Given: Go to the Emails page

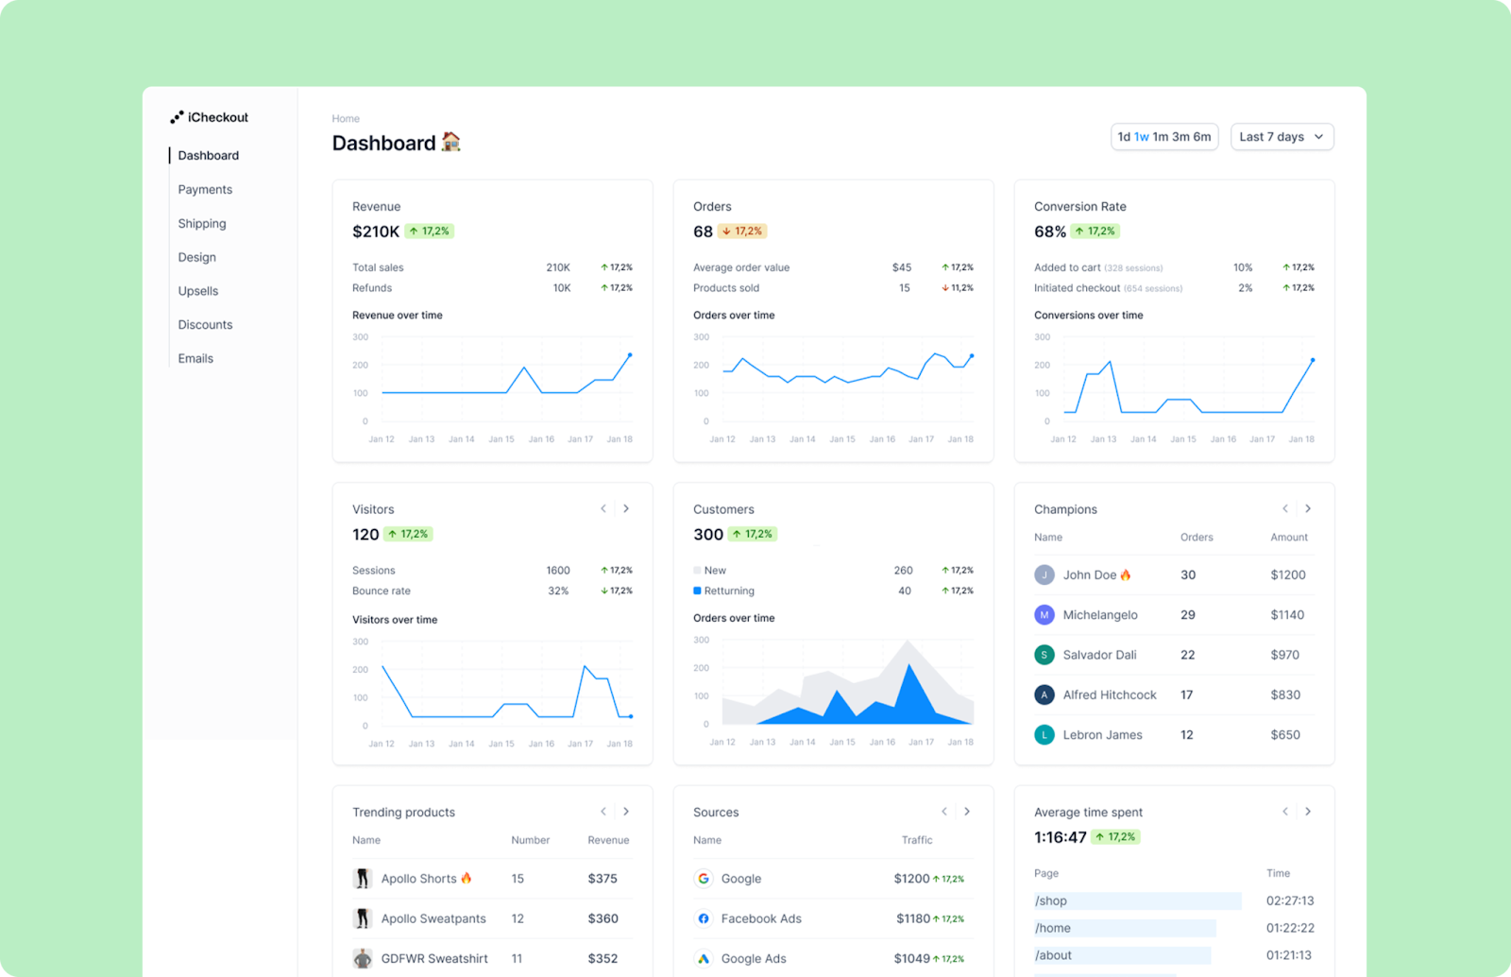Looking at the screenshot, I should (195, 358).
